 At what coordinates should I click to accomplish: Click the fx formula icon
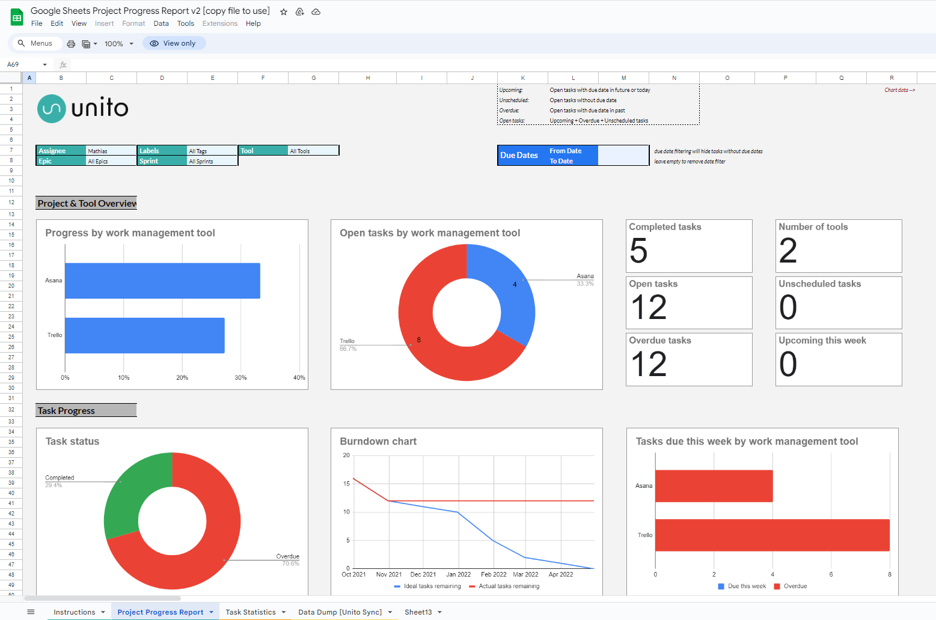click(63, 64)
